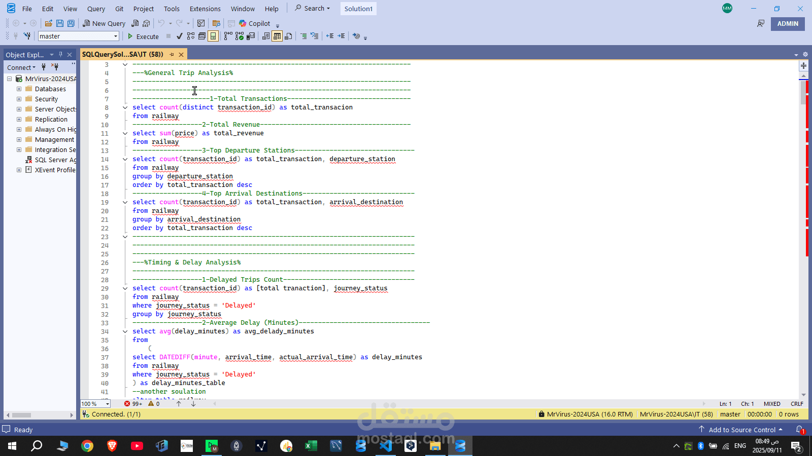Switch to Results to Text
Screen dimensions: 812x456
pyautogui.click(x=266, y=36)
